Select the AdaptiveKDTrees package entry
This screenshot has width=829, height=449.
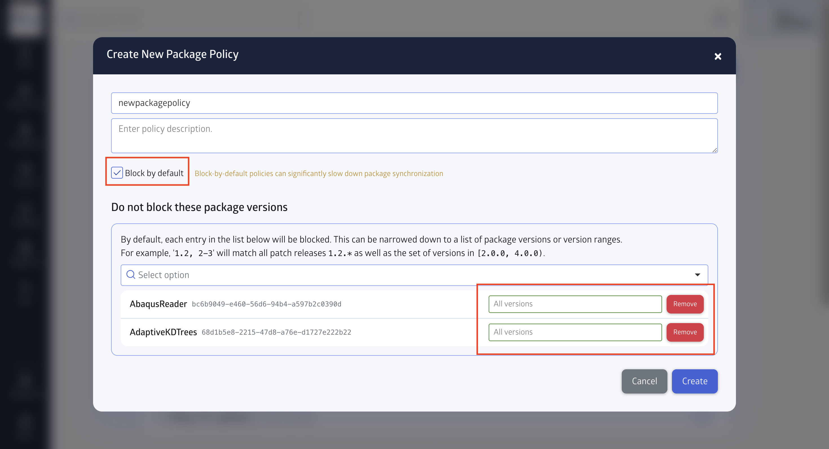click(x=163, y=332)
